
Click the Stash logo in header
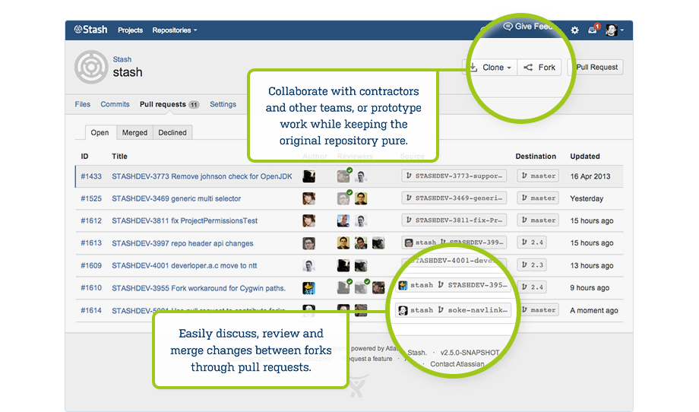click(90, 30)
